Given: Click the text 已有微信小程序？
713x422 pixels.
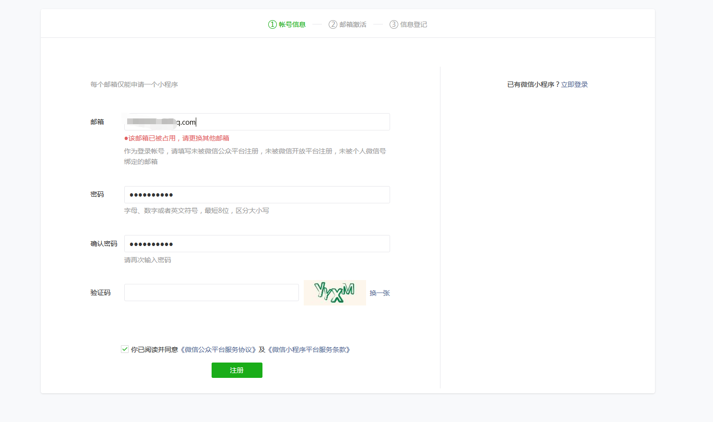Looking at the screenshot, I should coord(534,84).
